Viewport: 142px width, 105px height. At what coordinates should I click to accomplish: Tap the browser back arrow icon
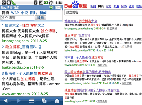pyautogui.click(x=6, y=101)
